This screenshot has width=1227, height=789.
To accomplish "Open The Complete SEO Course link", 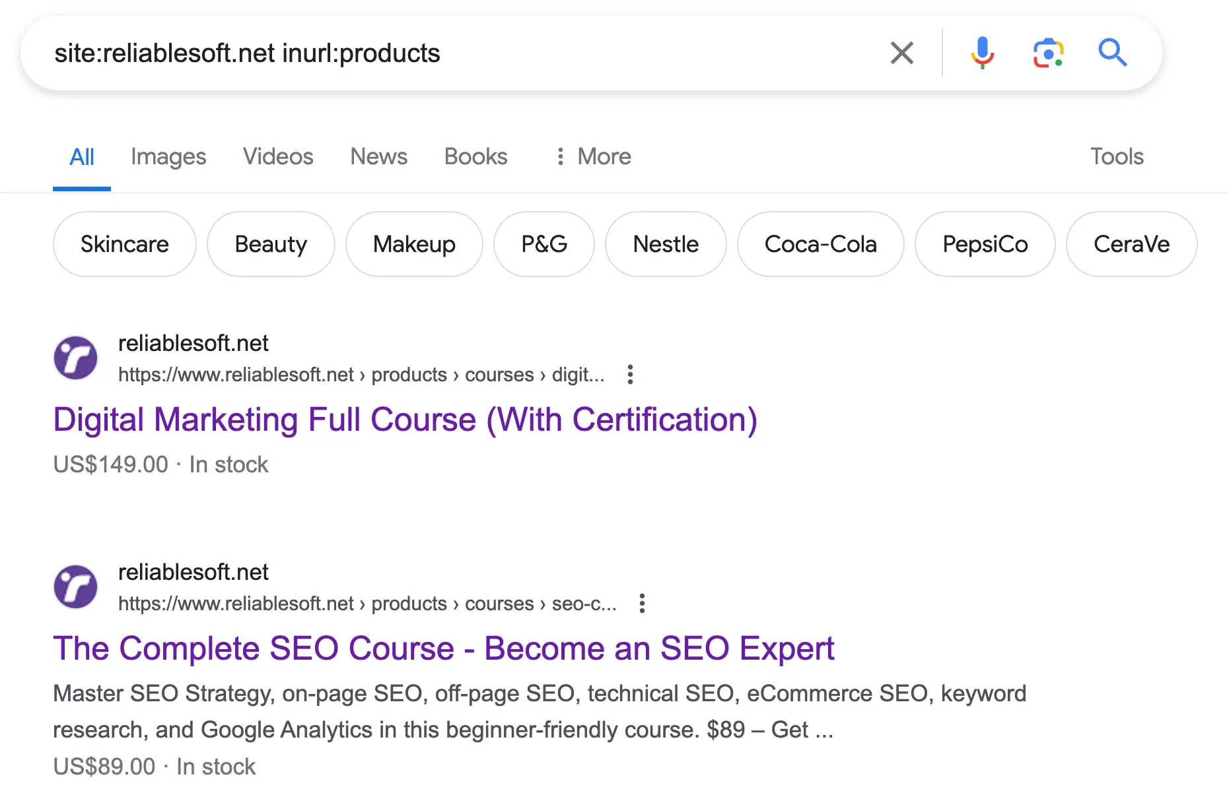I will pyautogui.click(x=443, y=648).
